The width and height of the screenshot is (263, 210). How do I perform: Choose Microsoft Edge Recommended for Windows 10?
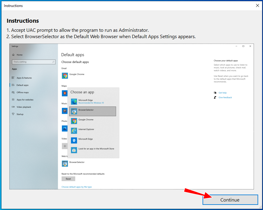(x=93, y=102)
